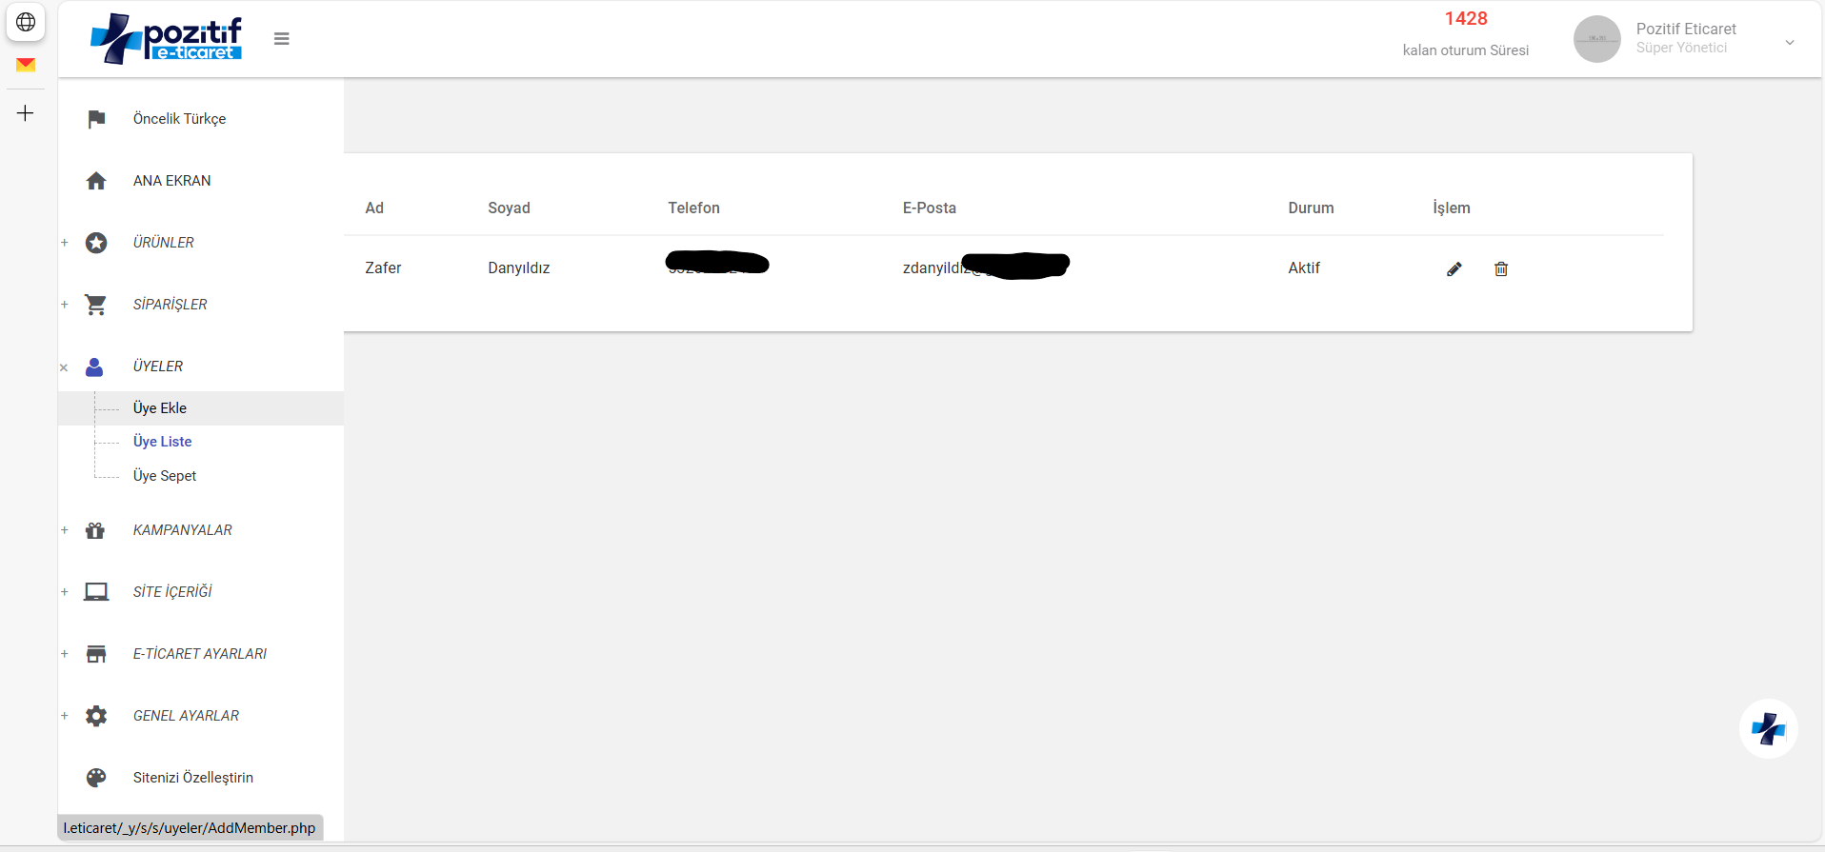
Task: Click the globe icon in left strip
Action: point(26,22)
